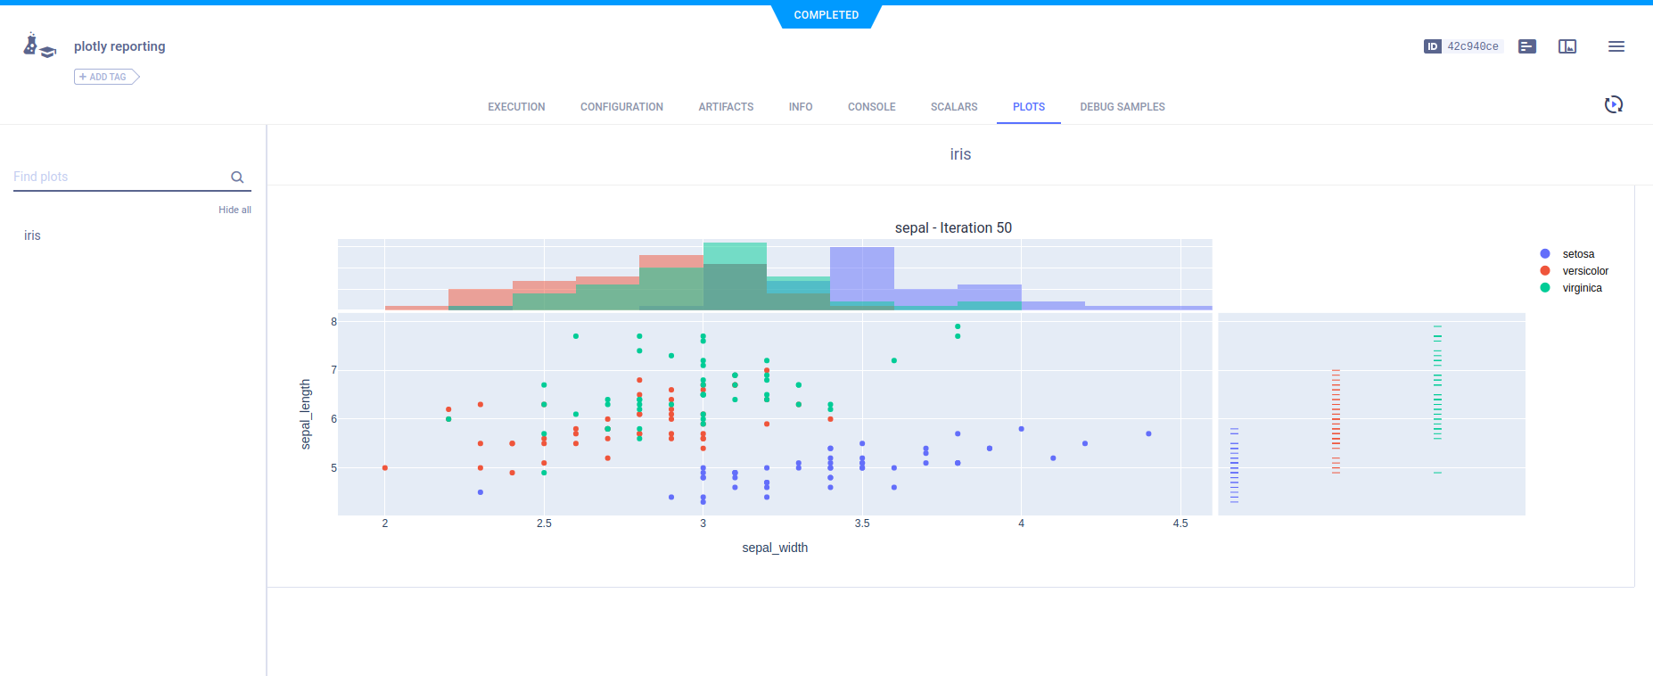Open the Debug Samples tab
This screenshot has width=1653, height=676.
coord(1122,107)
